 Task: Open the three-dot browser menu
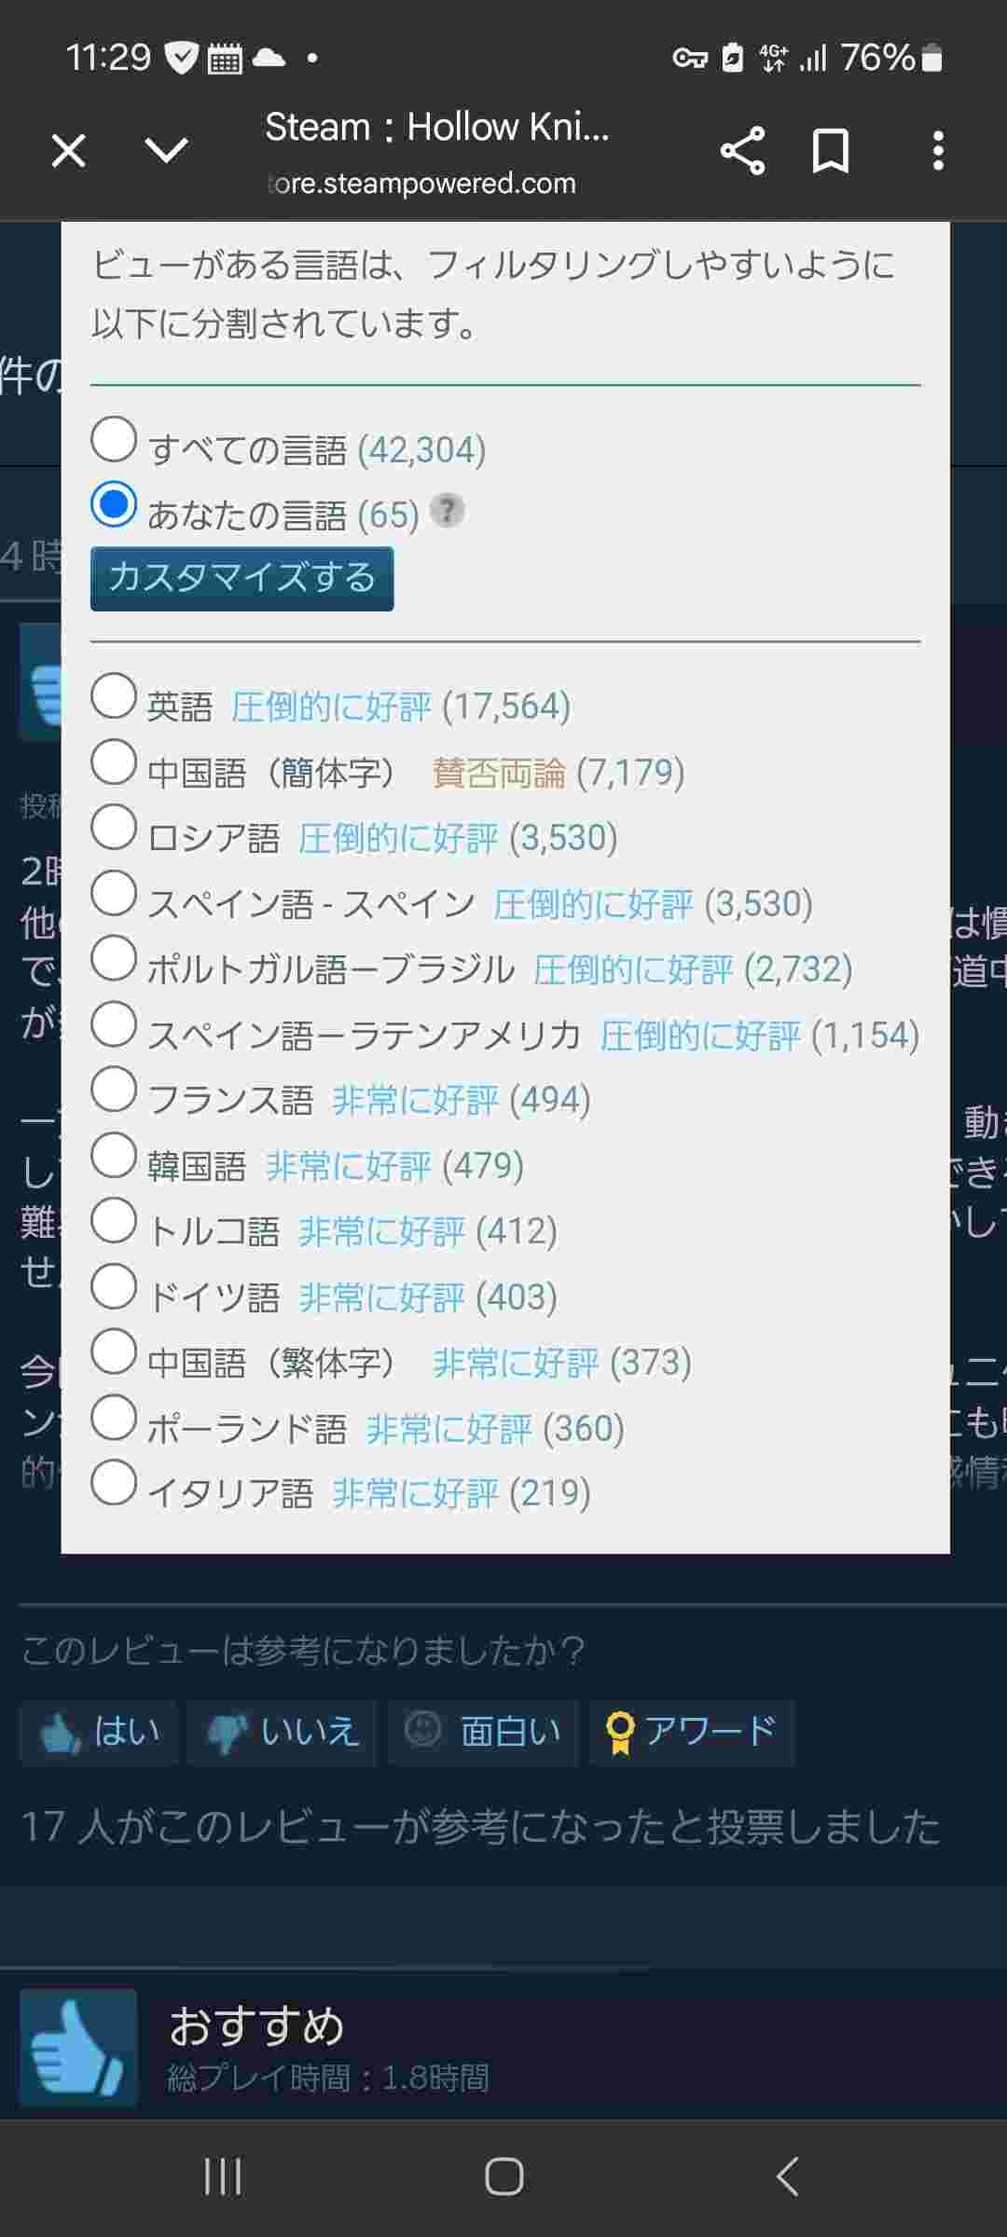938,151
